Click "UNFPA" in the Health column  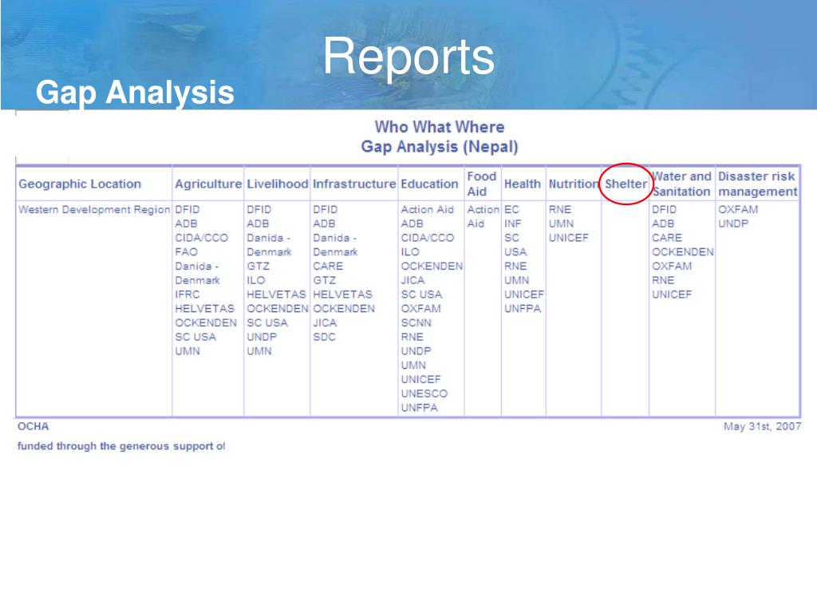click(522, 309)
